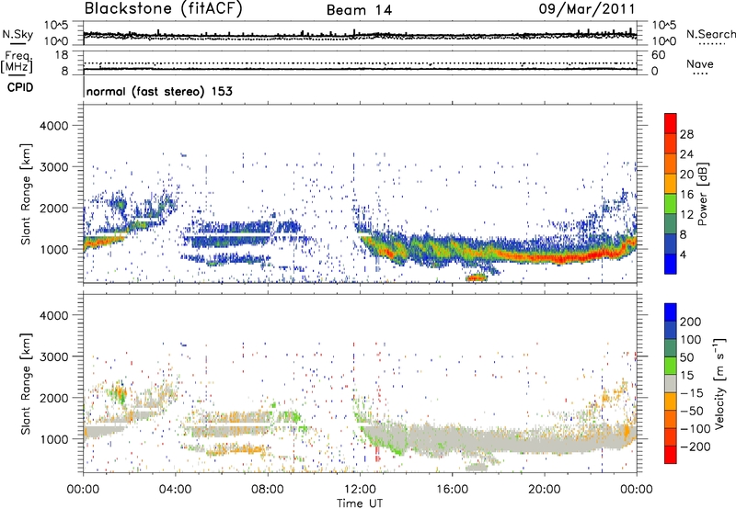Click Power bar segment between 4 and 8
This screenshot has width=736, height=509.
(671, 244)
